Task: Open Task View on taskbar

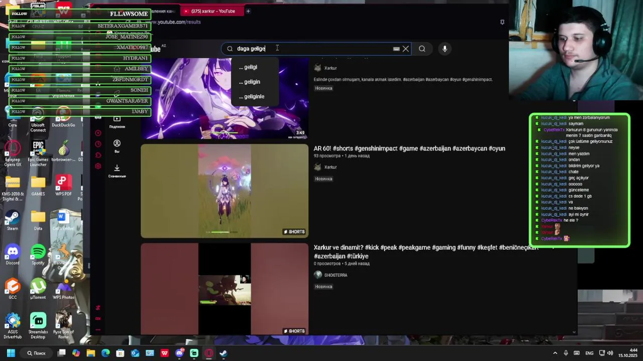Action: tap(61, 353)
